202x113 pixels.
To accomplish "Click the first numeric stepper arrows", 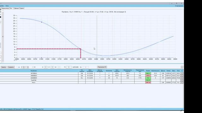I will point(24,67).
